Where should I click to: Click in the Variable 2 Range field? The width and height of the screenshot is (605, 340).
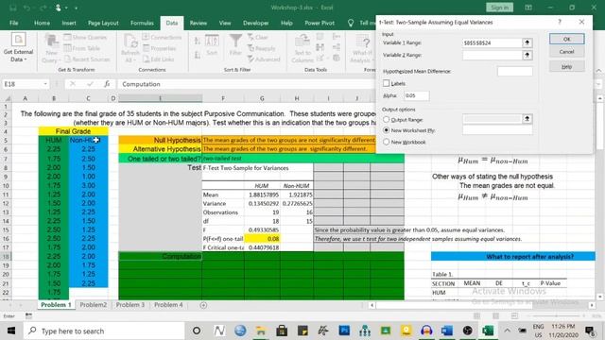tap(492, 55)
